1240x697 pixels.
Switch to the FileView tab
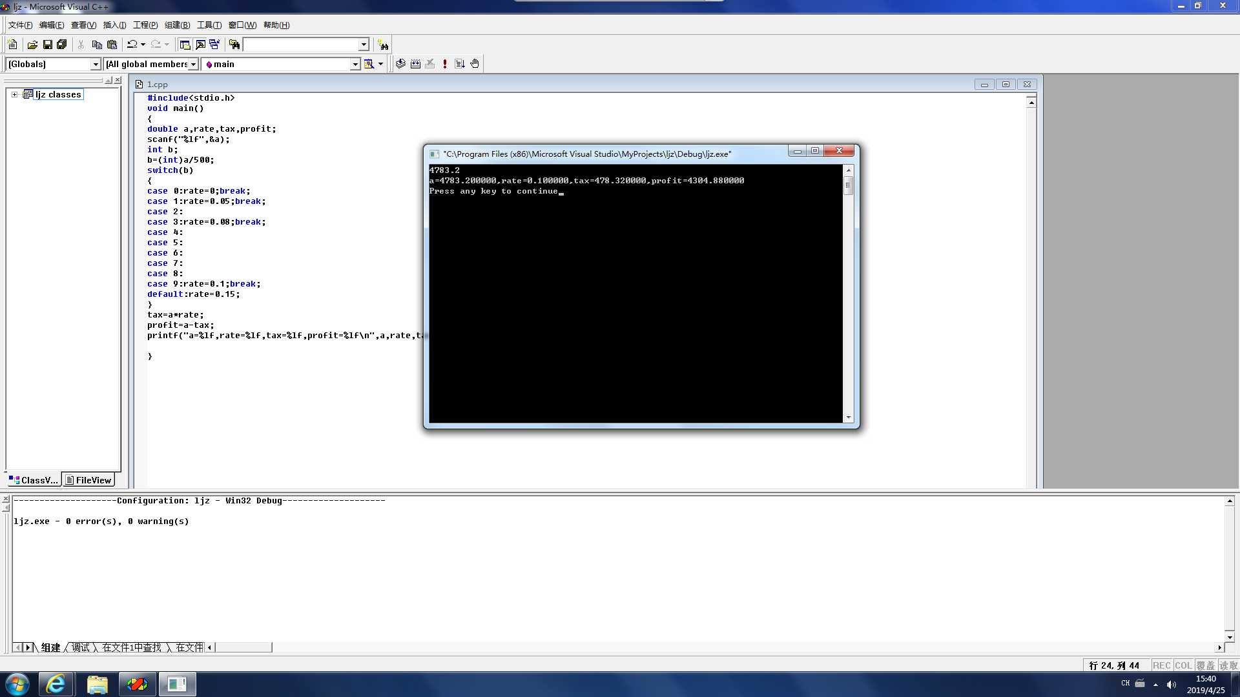point(88,480)
